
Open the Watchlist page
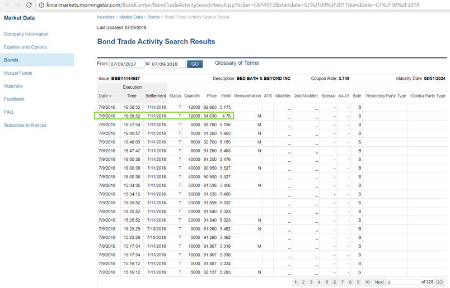(x=13, y=86)
